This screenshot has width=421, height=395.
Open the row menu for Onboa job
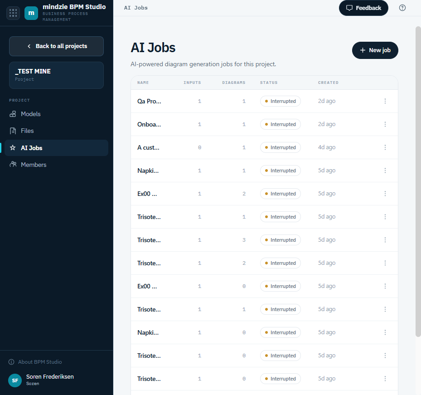pos(385,124)
